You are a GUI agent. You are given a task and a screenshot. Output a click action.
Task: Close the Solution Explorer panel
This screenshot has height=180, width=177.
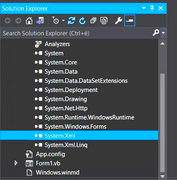[x=161, y=8]
